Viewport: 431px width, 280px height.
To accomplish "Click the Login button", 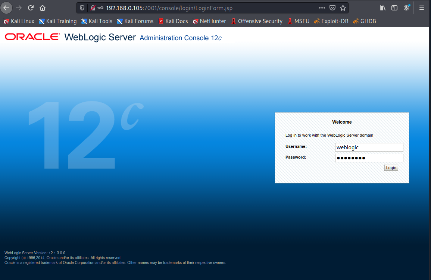I will 391,168.
